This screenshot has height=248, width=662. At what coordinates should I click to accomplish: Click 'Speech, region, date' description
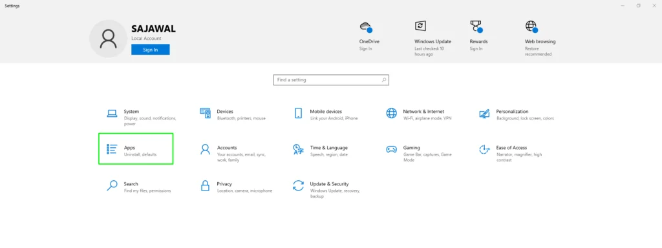(329, 155)
